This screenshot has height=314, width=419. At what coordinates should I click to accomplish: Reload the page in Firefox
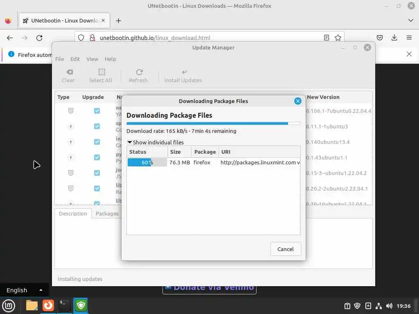click(x=39, y=38)
